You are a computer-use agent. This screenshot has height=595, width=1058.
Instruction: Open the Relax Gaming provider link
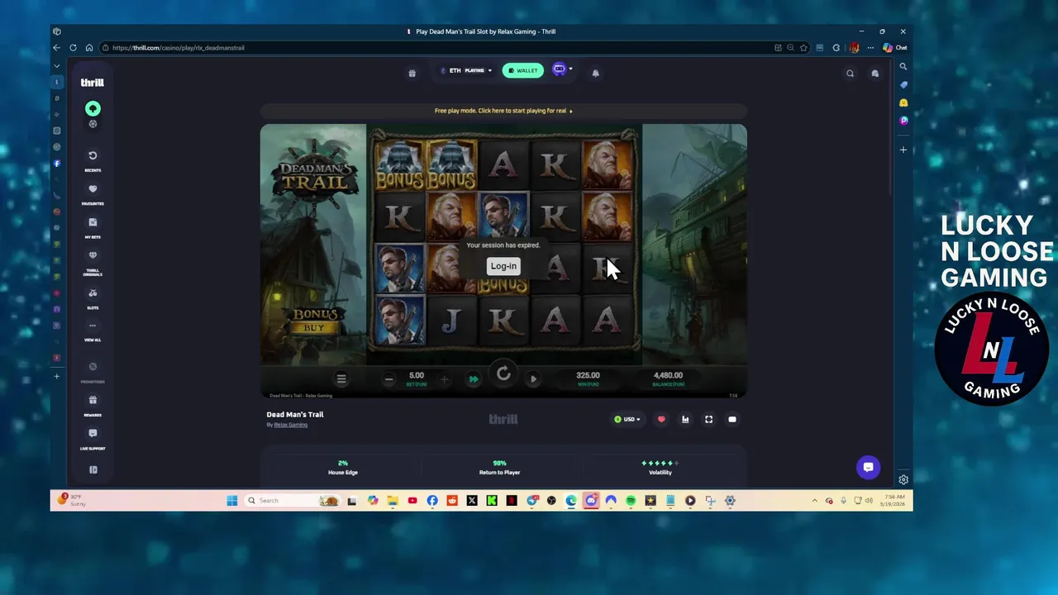pyautogui.click(x=291, y=425)
